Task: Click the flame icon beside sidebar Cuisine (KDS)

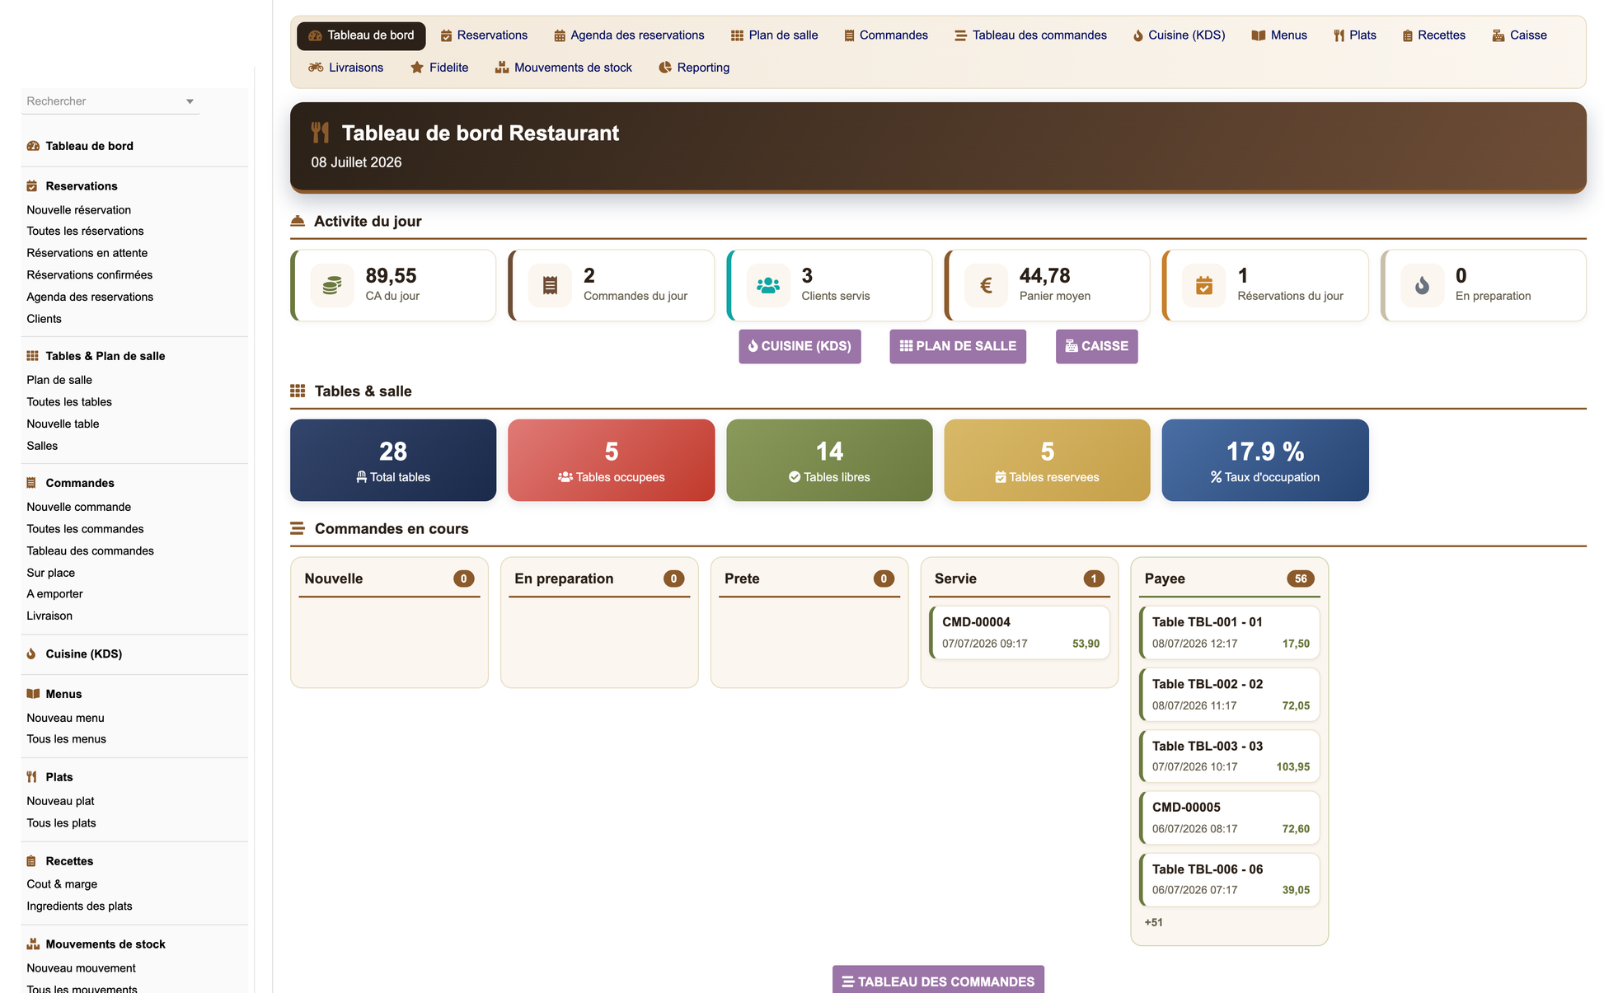Action: 31,653
